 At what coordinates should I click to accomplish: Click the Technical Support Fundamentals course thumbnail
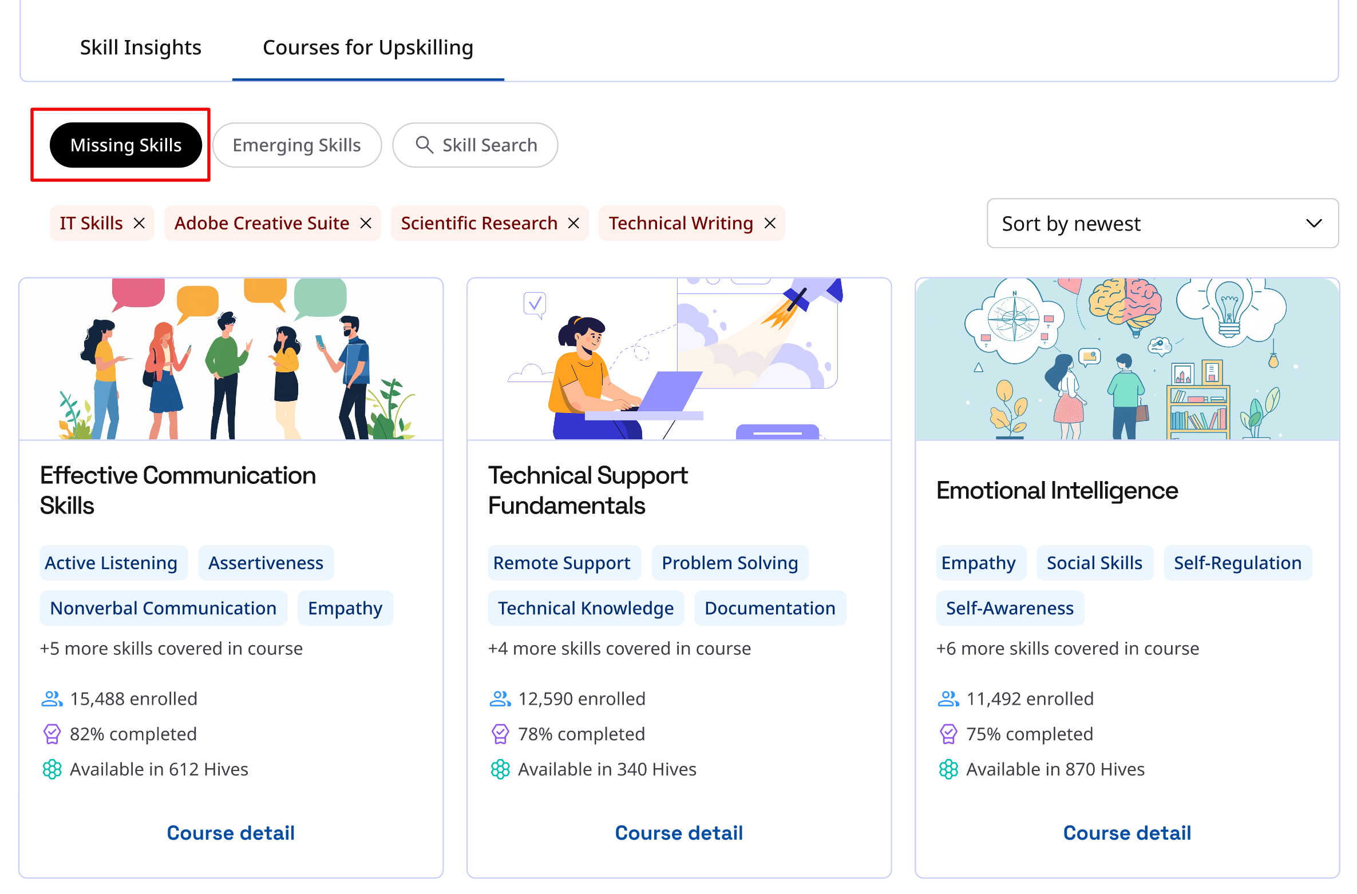pyautogui.click(x=679, y=359)
